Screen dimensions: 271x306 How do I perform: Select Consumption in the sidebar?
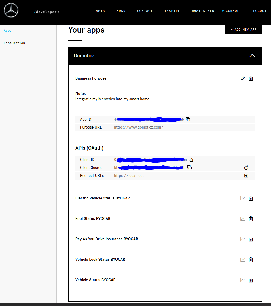pyautogui.click(x=14, y=43)
